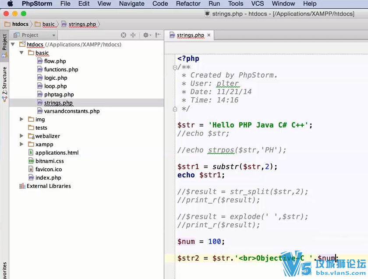
Task: Click Scroll from Source target icon
Action: 124,35
